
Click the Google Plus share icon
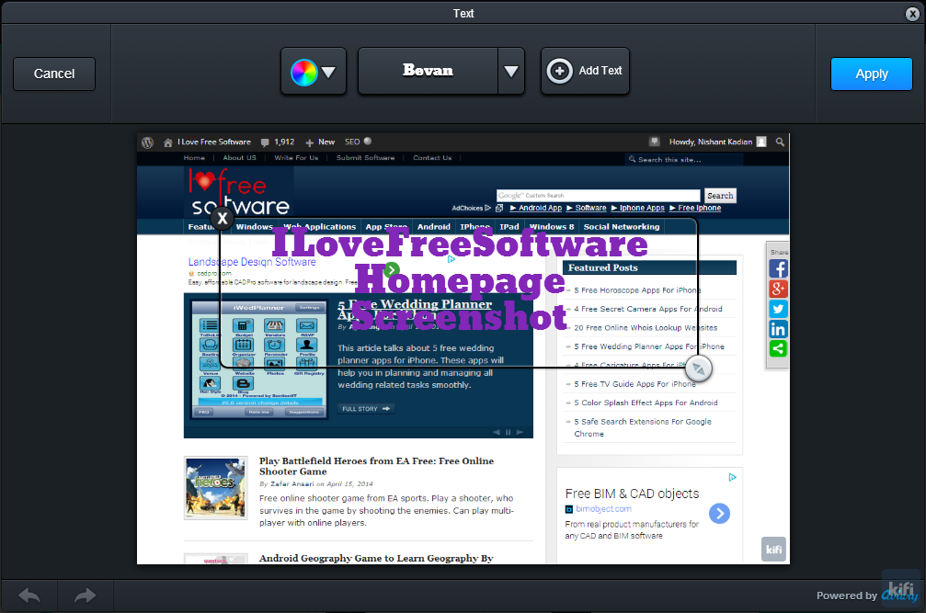tap(778, 289)
